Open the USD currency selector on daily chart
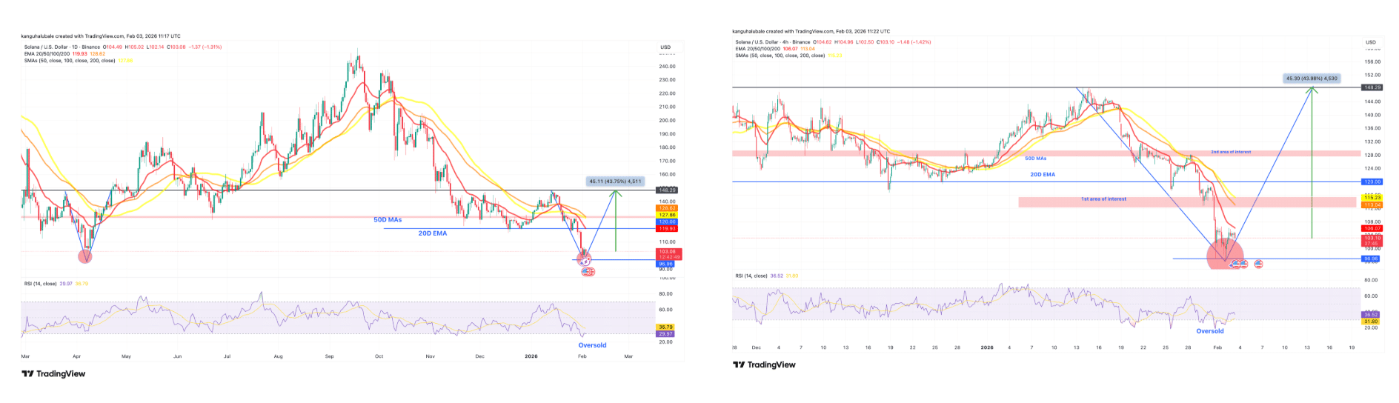1399x403 pixels. 665,47
